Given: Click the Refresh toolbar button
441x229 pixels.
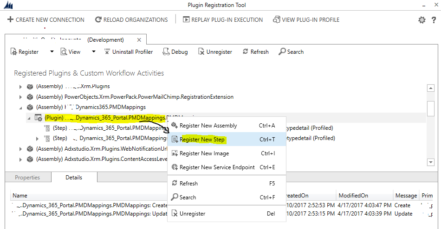Looking at the screenshot, I should 255,52.
